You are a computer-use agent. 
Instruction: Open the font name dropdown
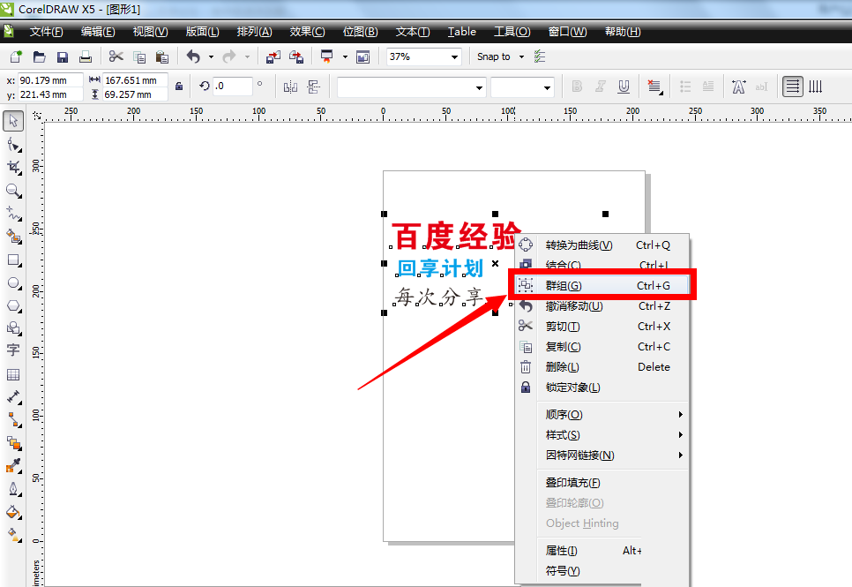pyautogui.click(x=479, y=87)
